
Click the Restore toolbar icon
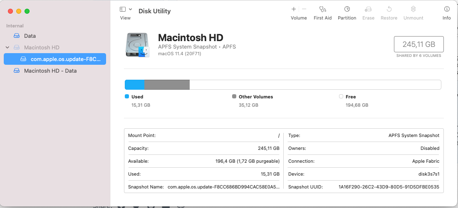(389, 9)
